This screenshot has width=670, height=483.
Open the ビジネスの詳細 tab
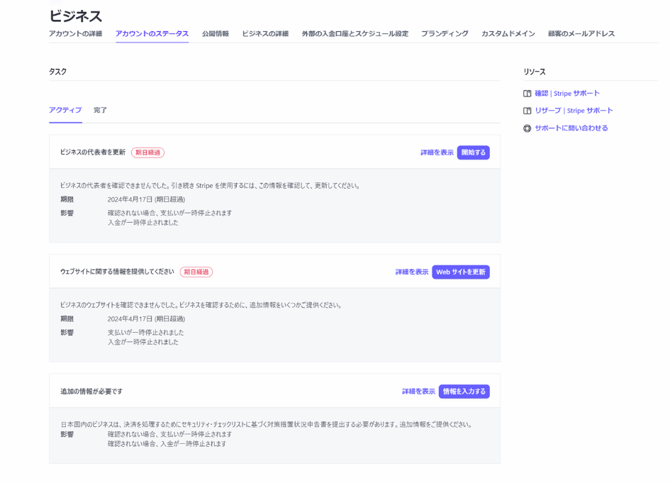(265, 34)
